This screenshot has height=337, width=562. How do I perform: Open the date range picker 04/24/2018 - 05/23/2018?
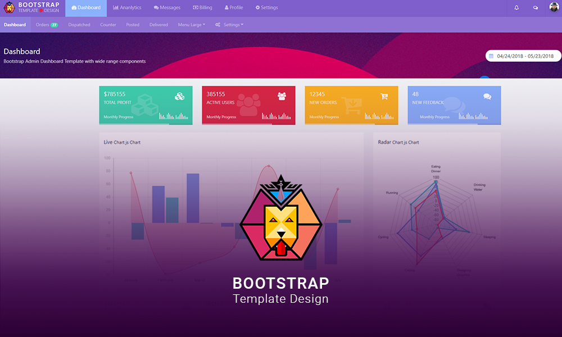521,56
